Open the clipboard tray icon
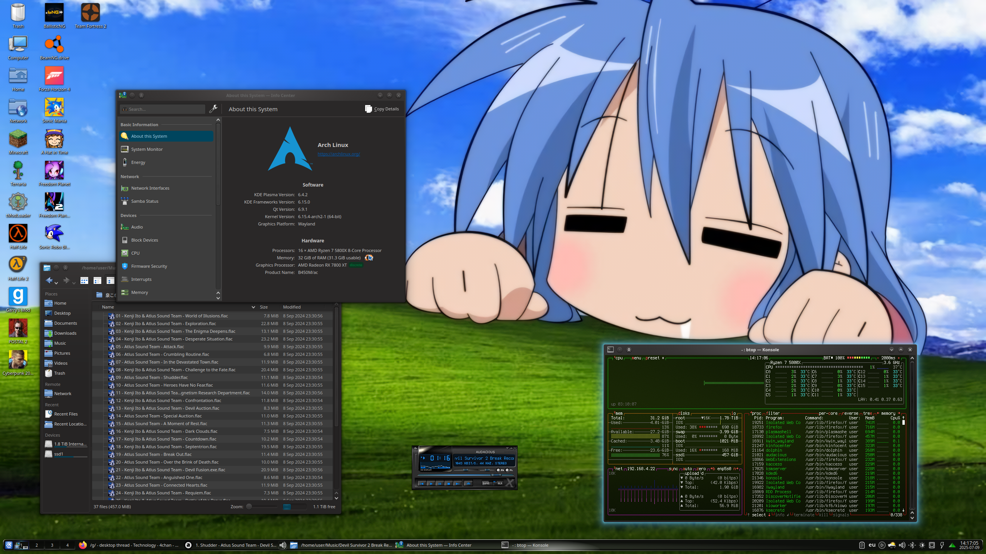Screen dimensions: 986x554 click(862, 545)
